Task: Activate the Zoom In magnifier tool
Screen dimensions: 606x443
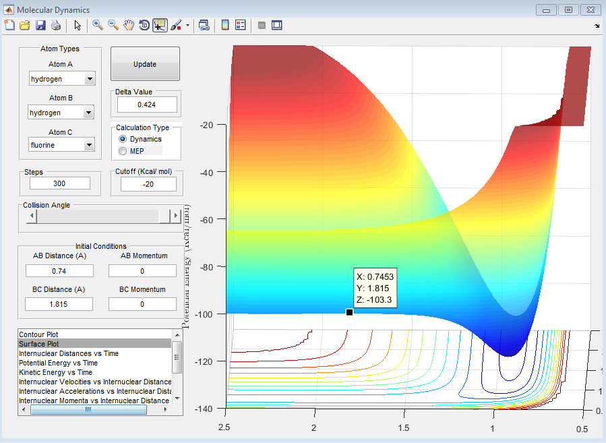Action: click(97, 26)
